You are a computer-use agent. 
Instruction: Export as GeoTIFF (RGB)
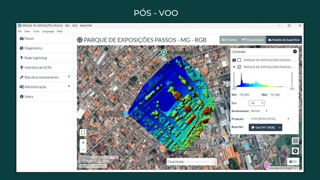[263, 127]
